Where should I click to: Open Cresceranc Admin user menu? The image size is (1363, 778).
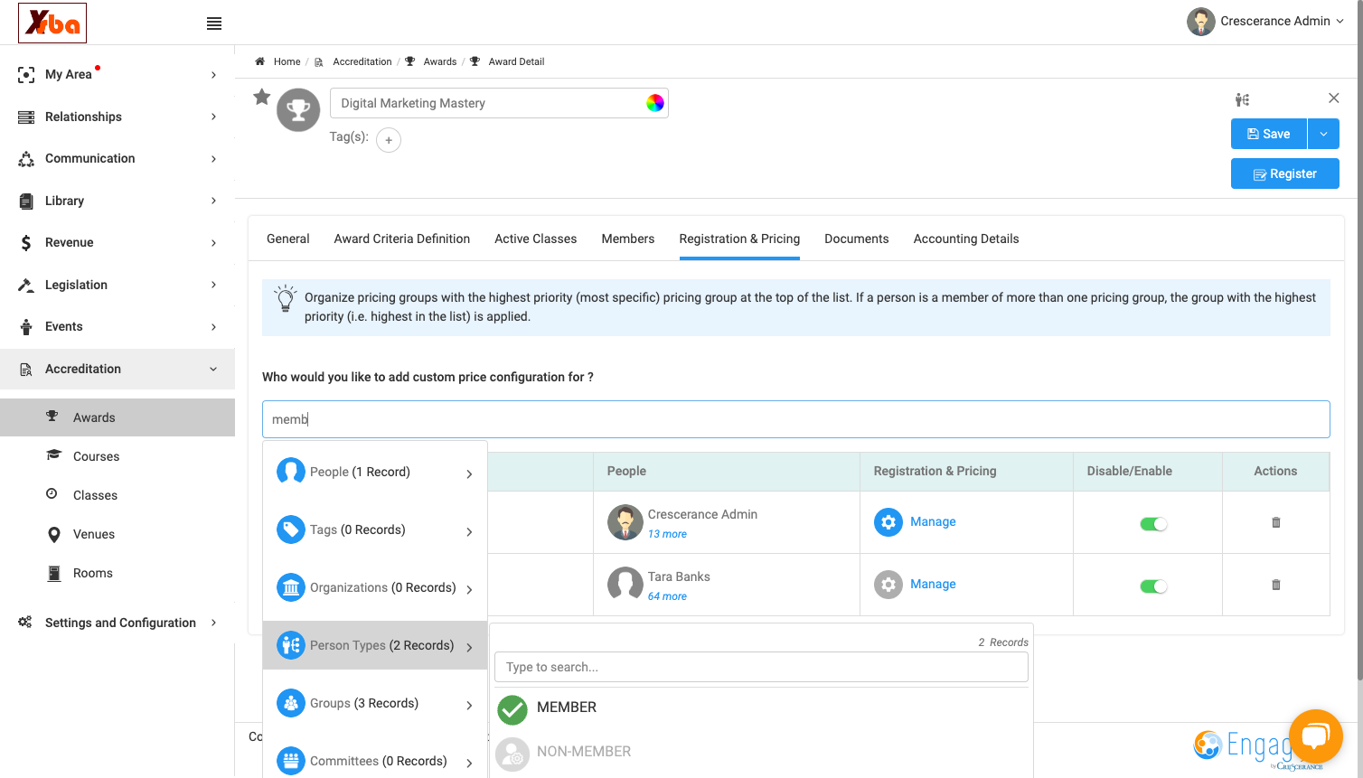point(1265,22)
